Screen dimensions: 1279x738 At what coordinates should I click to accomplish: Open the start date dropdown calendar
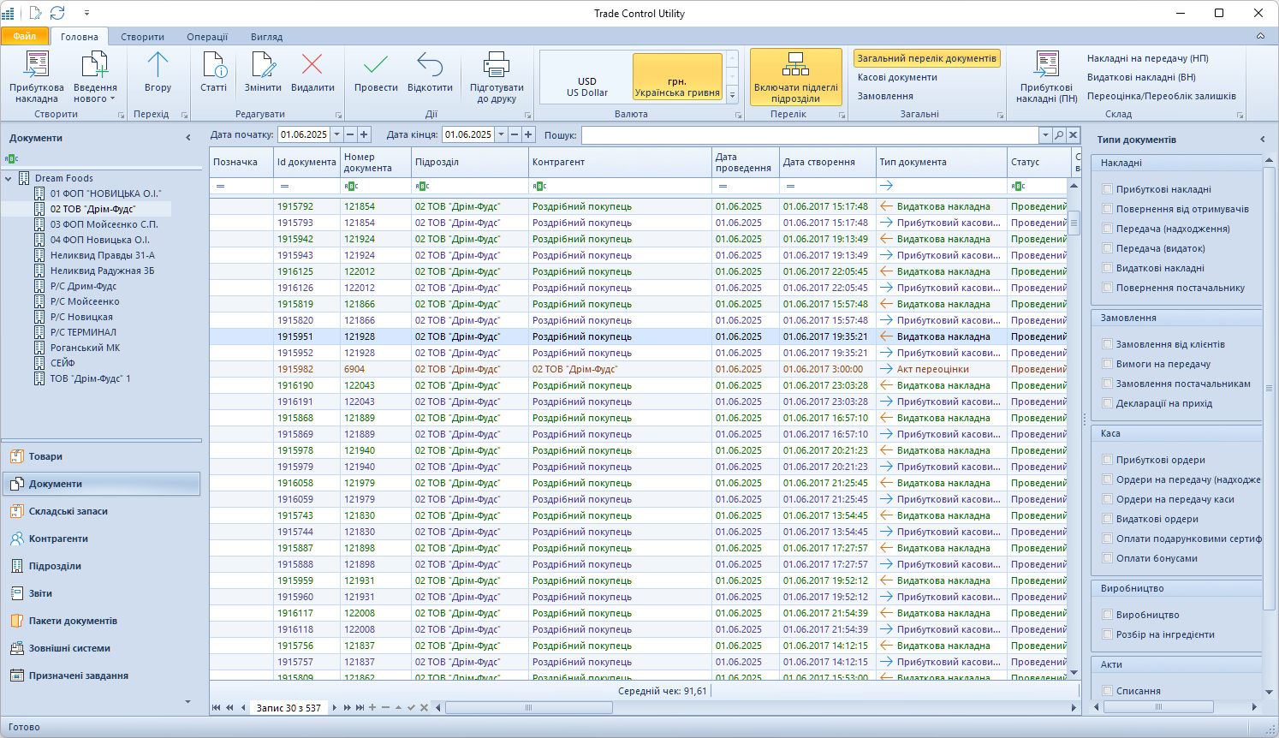coord(336,134)
